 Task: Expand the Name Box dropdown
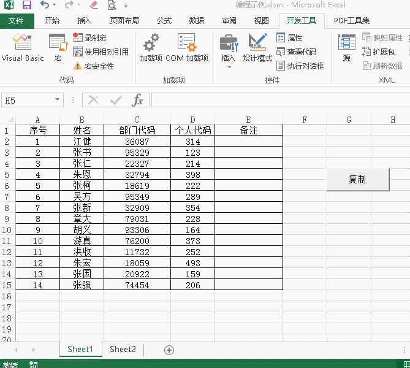57,99
